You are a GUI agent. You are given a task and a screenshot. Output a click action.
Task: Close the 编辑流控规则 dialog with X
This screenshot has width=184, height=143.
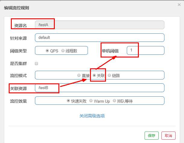coord(179,5)
